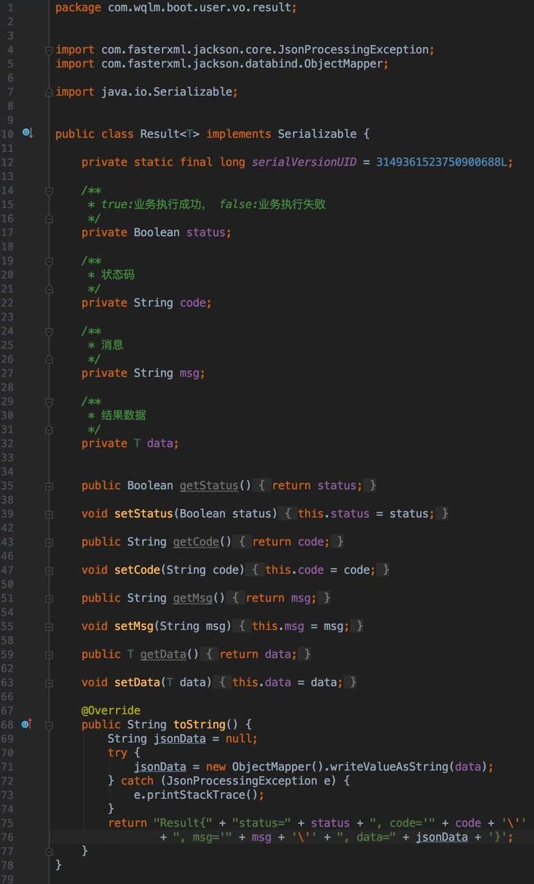Click the 'private String msg;' field declaration
The image size is (534, 884).
coord(144,373)
